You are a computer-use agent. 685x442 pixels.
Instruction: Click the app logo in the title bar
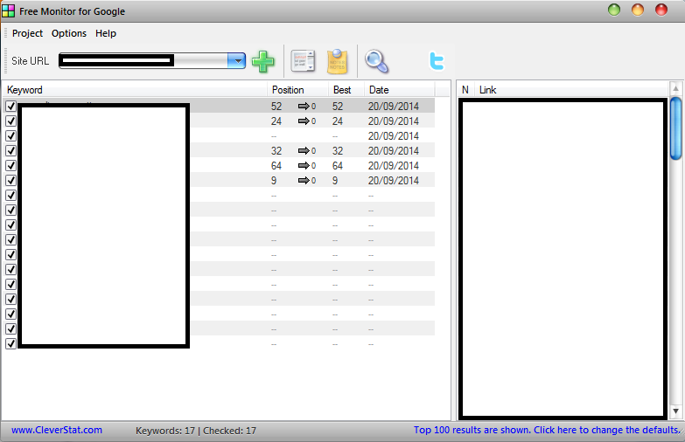click(8, 10)
